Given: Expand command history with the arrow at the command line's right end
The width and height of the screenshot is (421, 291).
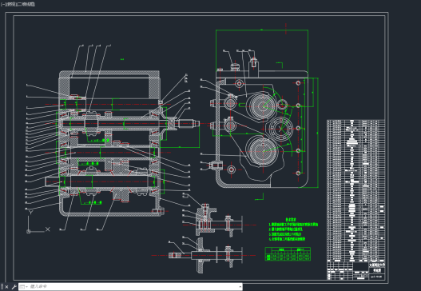Looking at the screenshot, I should click(240, 287).
